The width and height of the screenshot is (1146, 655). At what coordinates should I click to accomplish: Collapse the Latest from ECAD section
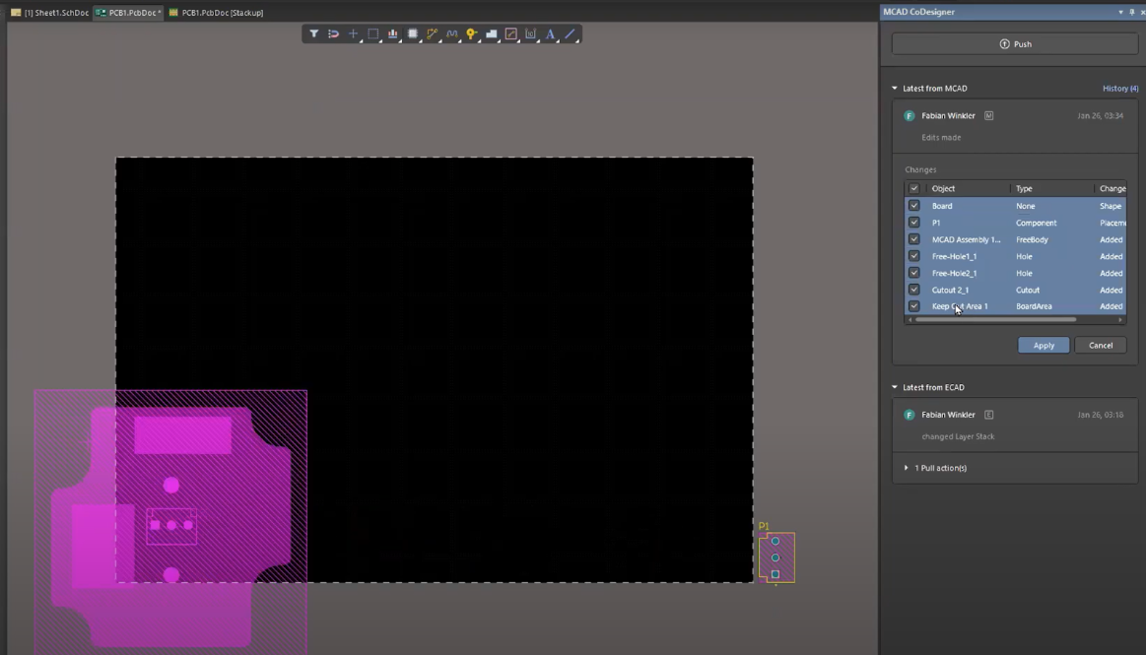click(x=895, y=388)
